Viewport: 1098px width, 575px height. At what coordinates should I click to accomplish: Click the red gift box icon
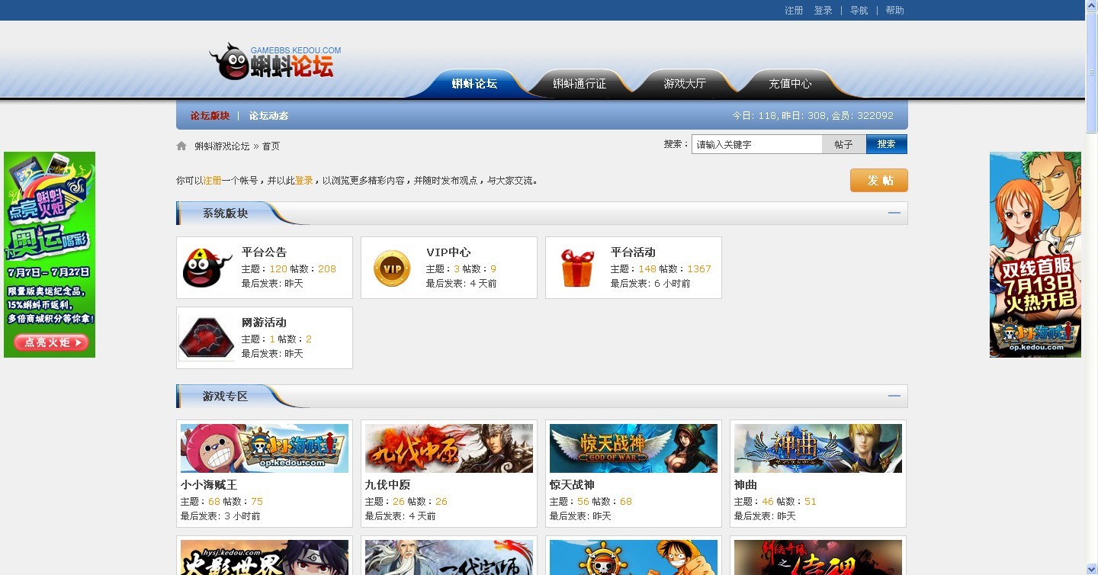pos(577,268)
